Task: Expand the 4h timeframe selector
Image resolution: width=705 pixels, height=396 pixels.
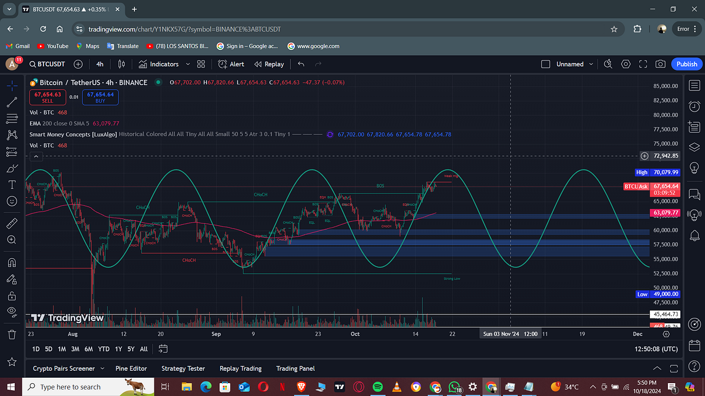Action: click(x=100, y=64)
